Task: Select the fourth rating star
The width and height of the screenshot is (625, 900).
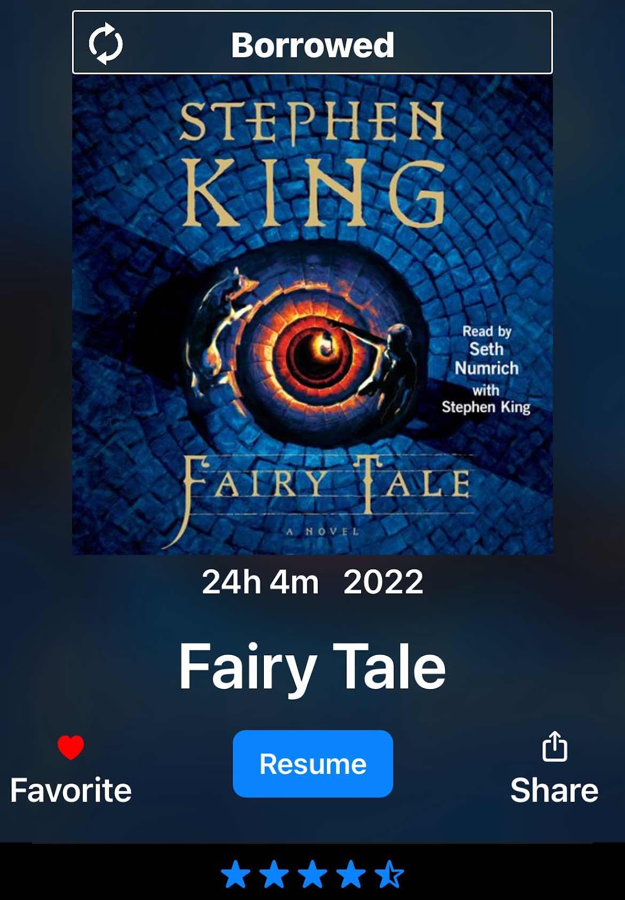Action: [351, 874]
